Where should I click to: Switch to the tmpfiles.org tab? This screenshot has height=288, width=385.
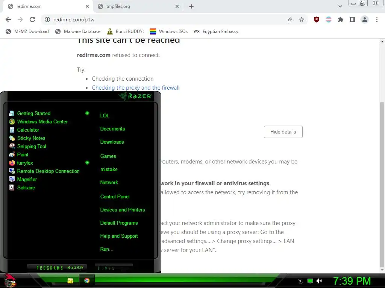point(138,6)
